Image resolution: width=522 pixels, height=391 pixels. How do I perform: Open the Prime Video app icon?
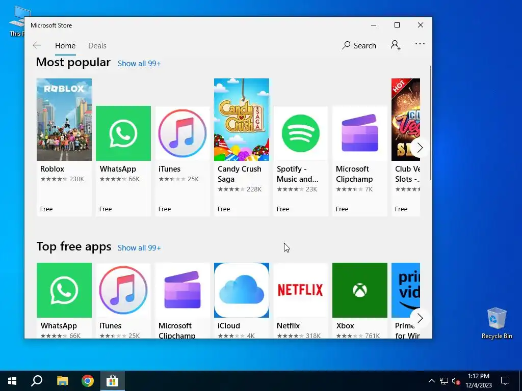tap(405, 290)
